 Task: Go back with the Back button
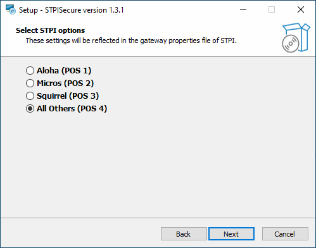(184, 234)
